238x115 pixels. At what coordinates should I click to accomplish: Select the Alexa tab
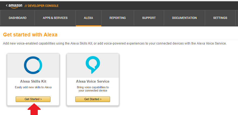89,18
